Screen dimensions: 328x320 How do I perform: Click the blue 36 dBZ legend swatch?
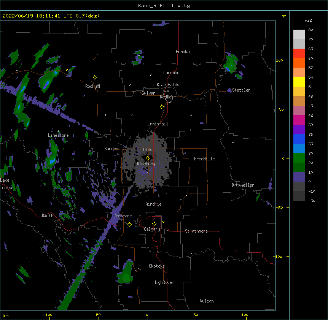(x=299, y=139)
